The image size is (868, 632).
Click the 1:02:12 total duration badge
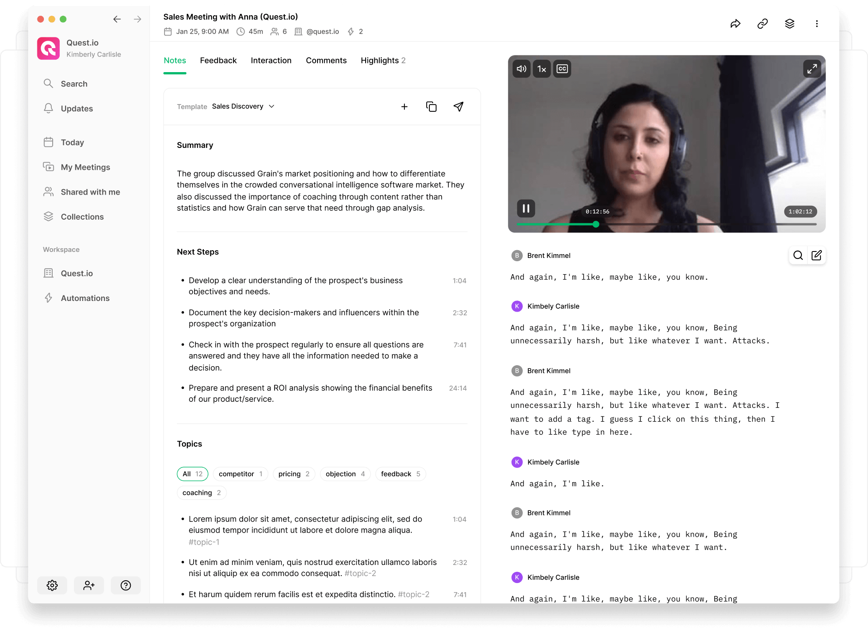click(x=801, y=212)
